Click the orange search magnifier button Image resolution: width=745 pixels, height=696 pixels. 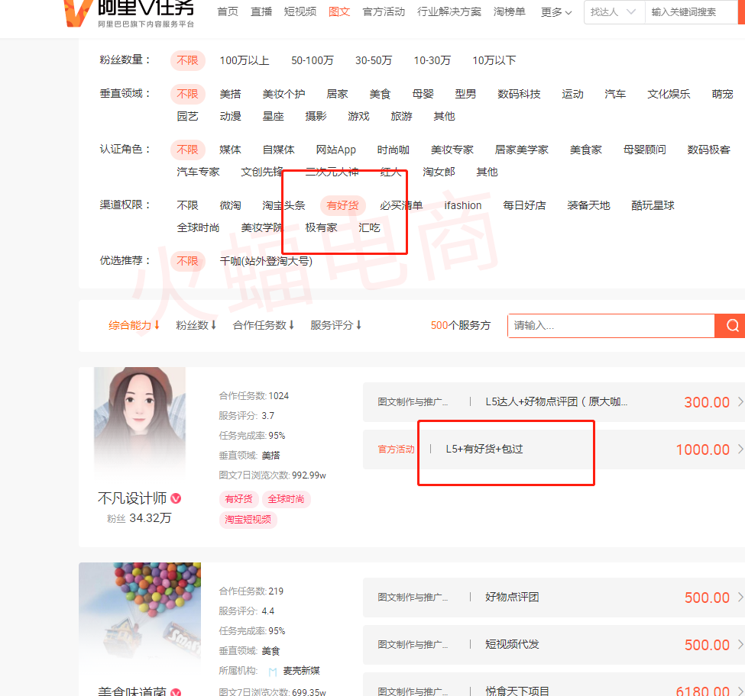tap(731, 326)
